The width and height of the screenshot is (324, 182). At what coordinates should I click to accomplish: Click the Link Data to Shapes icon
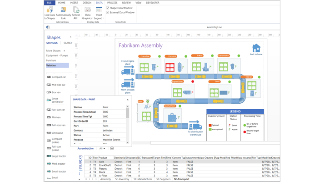point(50,10)
